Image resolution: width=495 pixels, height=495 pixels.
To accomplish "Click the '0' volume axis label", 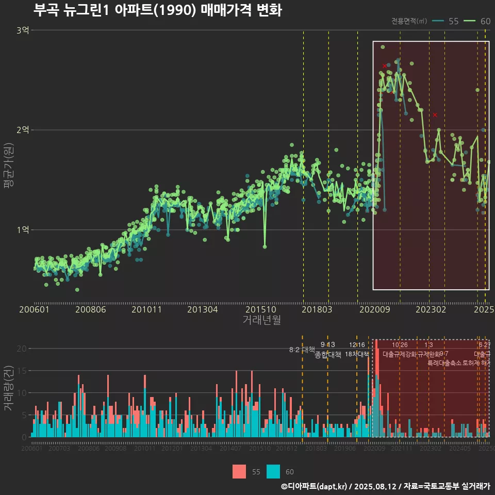I will click(x=24, y=437).
